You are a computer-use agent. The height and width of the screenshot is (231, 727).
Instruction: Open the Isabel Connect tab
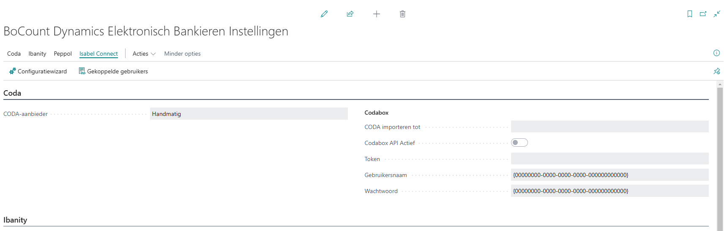click(x=98, y=54)
